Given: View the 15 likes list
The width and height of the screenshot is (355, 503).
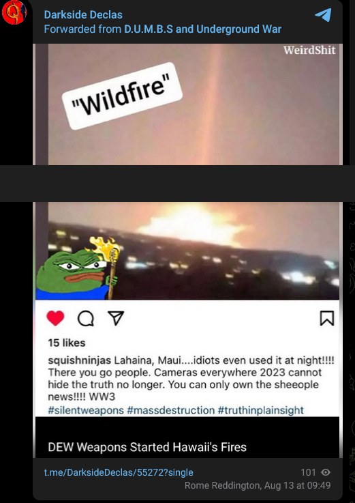Looking at the screenshot, I should tap(67, 343).
